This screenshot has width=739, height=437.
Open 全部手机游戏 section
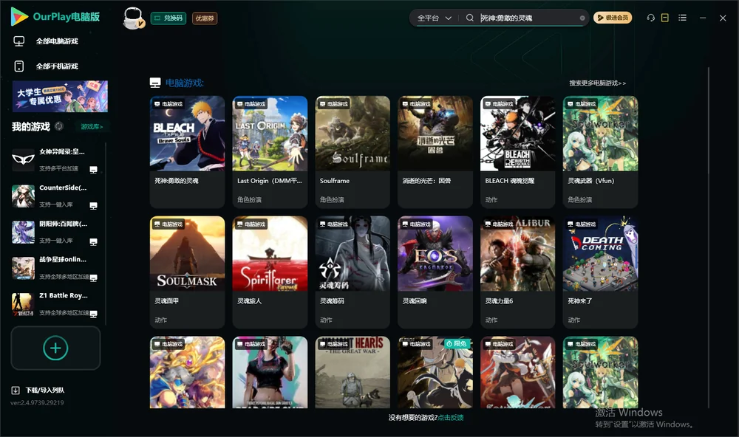click(x=46, y=66)
